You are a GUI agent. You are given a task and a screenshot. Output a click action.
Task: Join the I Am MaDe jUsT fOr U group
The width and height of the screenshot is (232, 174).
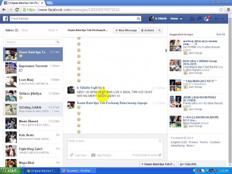[193, 87]
